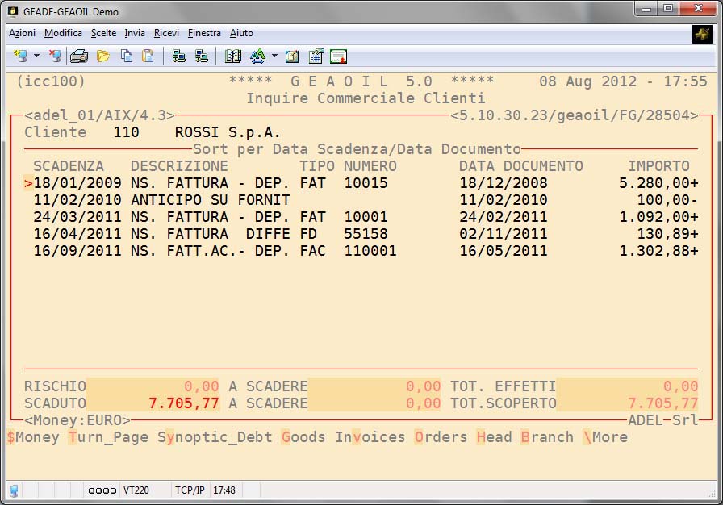This screenshot has height=505, width=723.
Task: Click the certificate icon in toolbar
Action: (x=338, y=56)
